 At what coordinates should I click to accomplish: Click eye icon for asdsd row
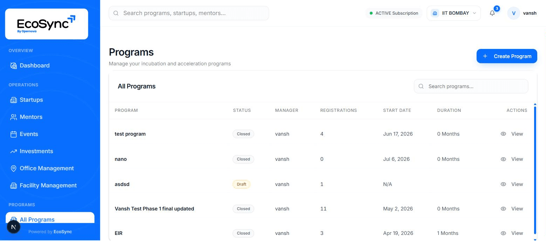503,184
